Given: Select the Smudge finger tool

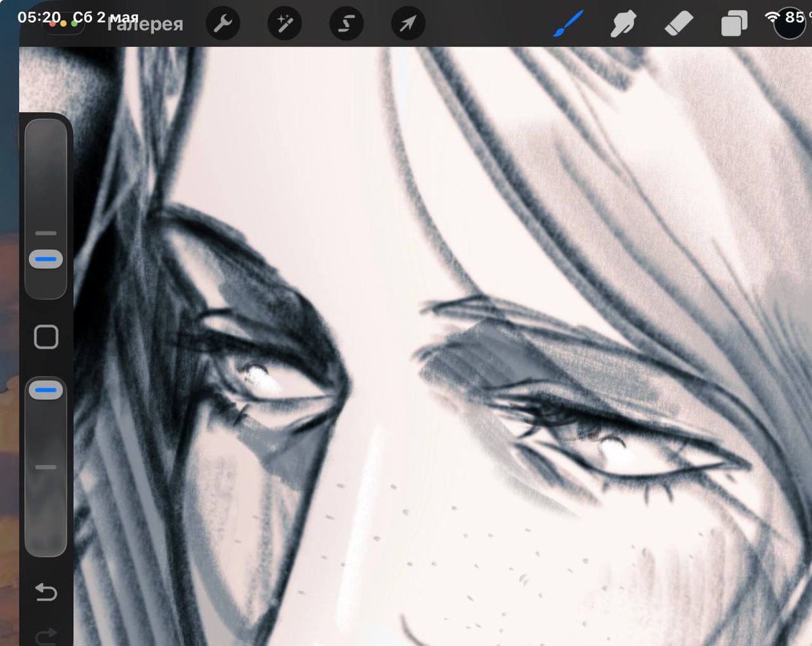Looking at the screenshot, I should (x=623, y=25).
